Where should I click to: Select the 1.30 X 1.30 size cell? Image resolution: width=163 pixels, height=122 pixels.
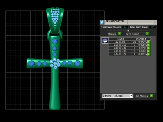pyautogui.click(x=120, y=48)
